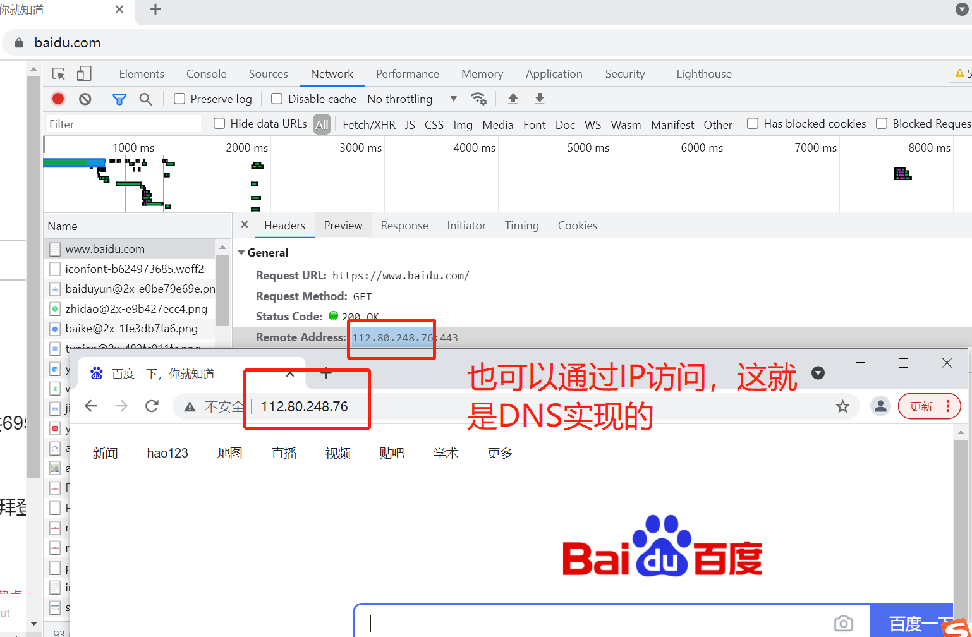972x637 pixels.
Task: Activate the inspect element picker icon
Action: click(59, 74)
